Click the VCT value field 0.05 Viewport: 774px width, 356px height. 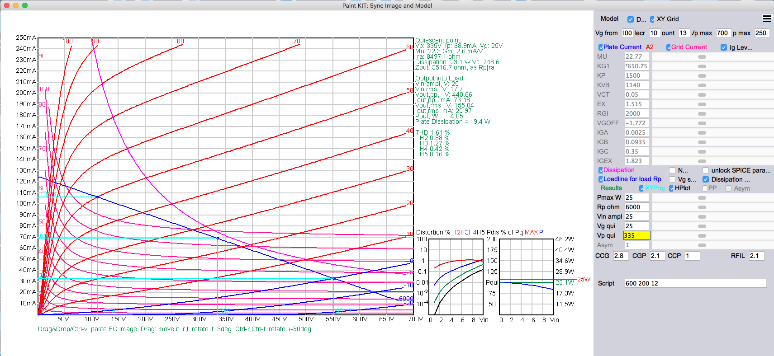[x=636, y=94]
